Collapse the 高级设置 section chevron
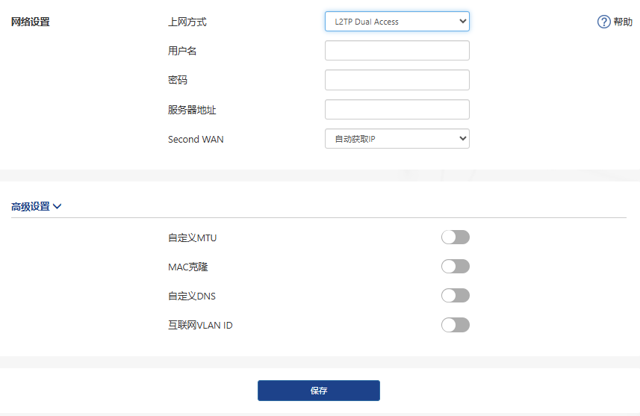The width and height of the screenshot is (640, 416). pyautogui.click(x=58, y=207)
